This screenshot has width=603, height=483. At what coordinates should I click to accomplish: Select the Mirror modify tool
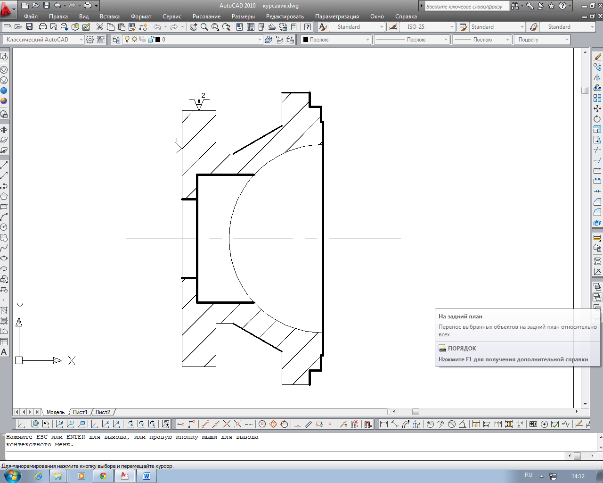tap(597, 77)
